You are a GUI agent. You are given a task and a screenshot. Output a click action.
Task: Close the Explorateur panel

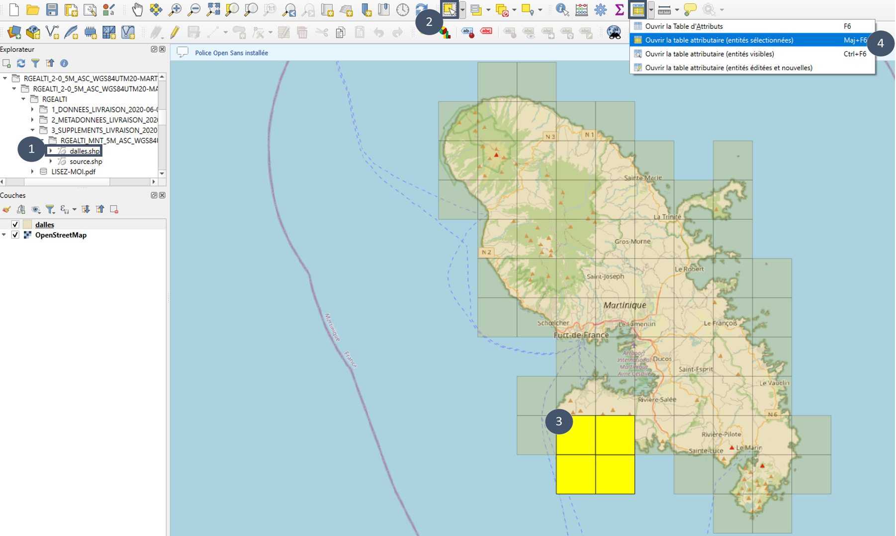tap(162, 49)
